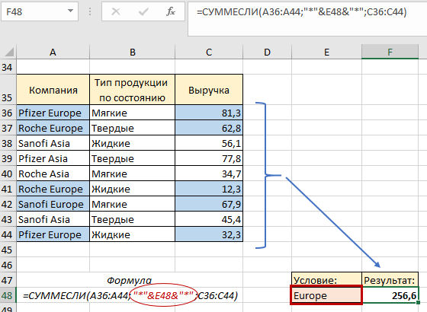The width and height of the screenshot is (427, 312).
Task: Click the fill handle on cell F48
Action: click(x=418, y=302)
